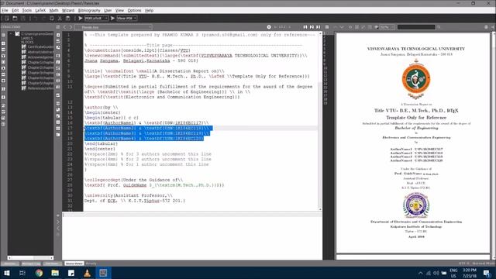This screenshot has height=279, width=496.
Task: Run the View PDF arrow
Action: (112, 19)
